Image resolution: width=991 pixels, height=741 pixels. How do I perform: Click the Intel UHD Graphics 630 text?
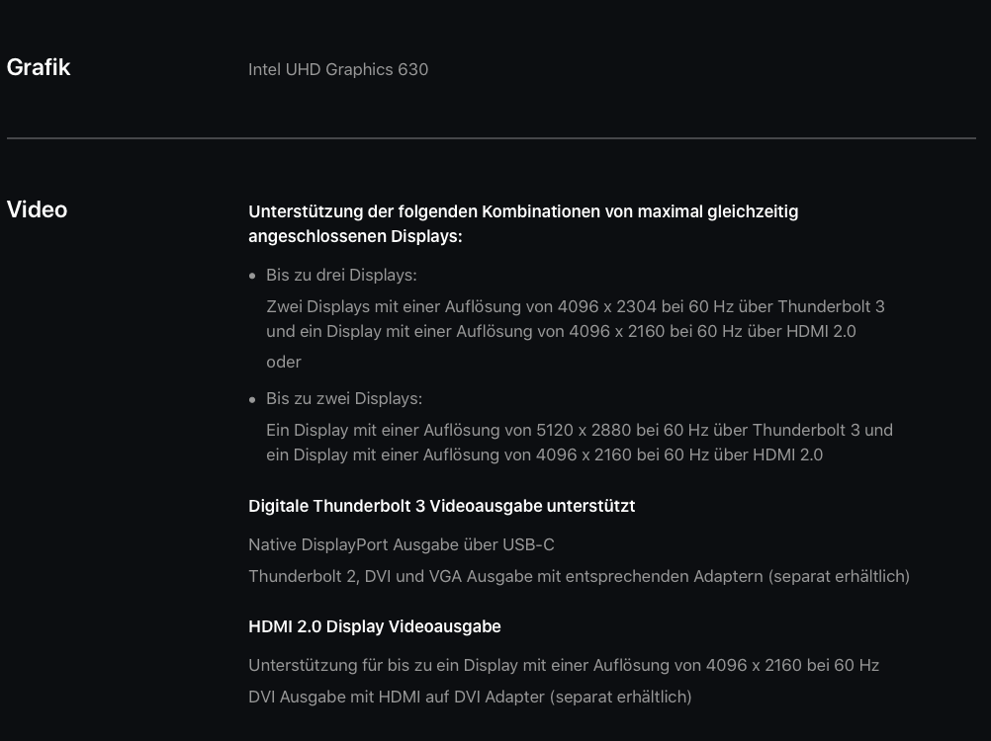(x=338, y=69)
